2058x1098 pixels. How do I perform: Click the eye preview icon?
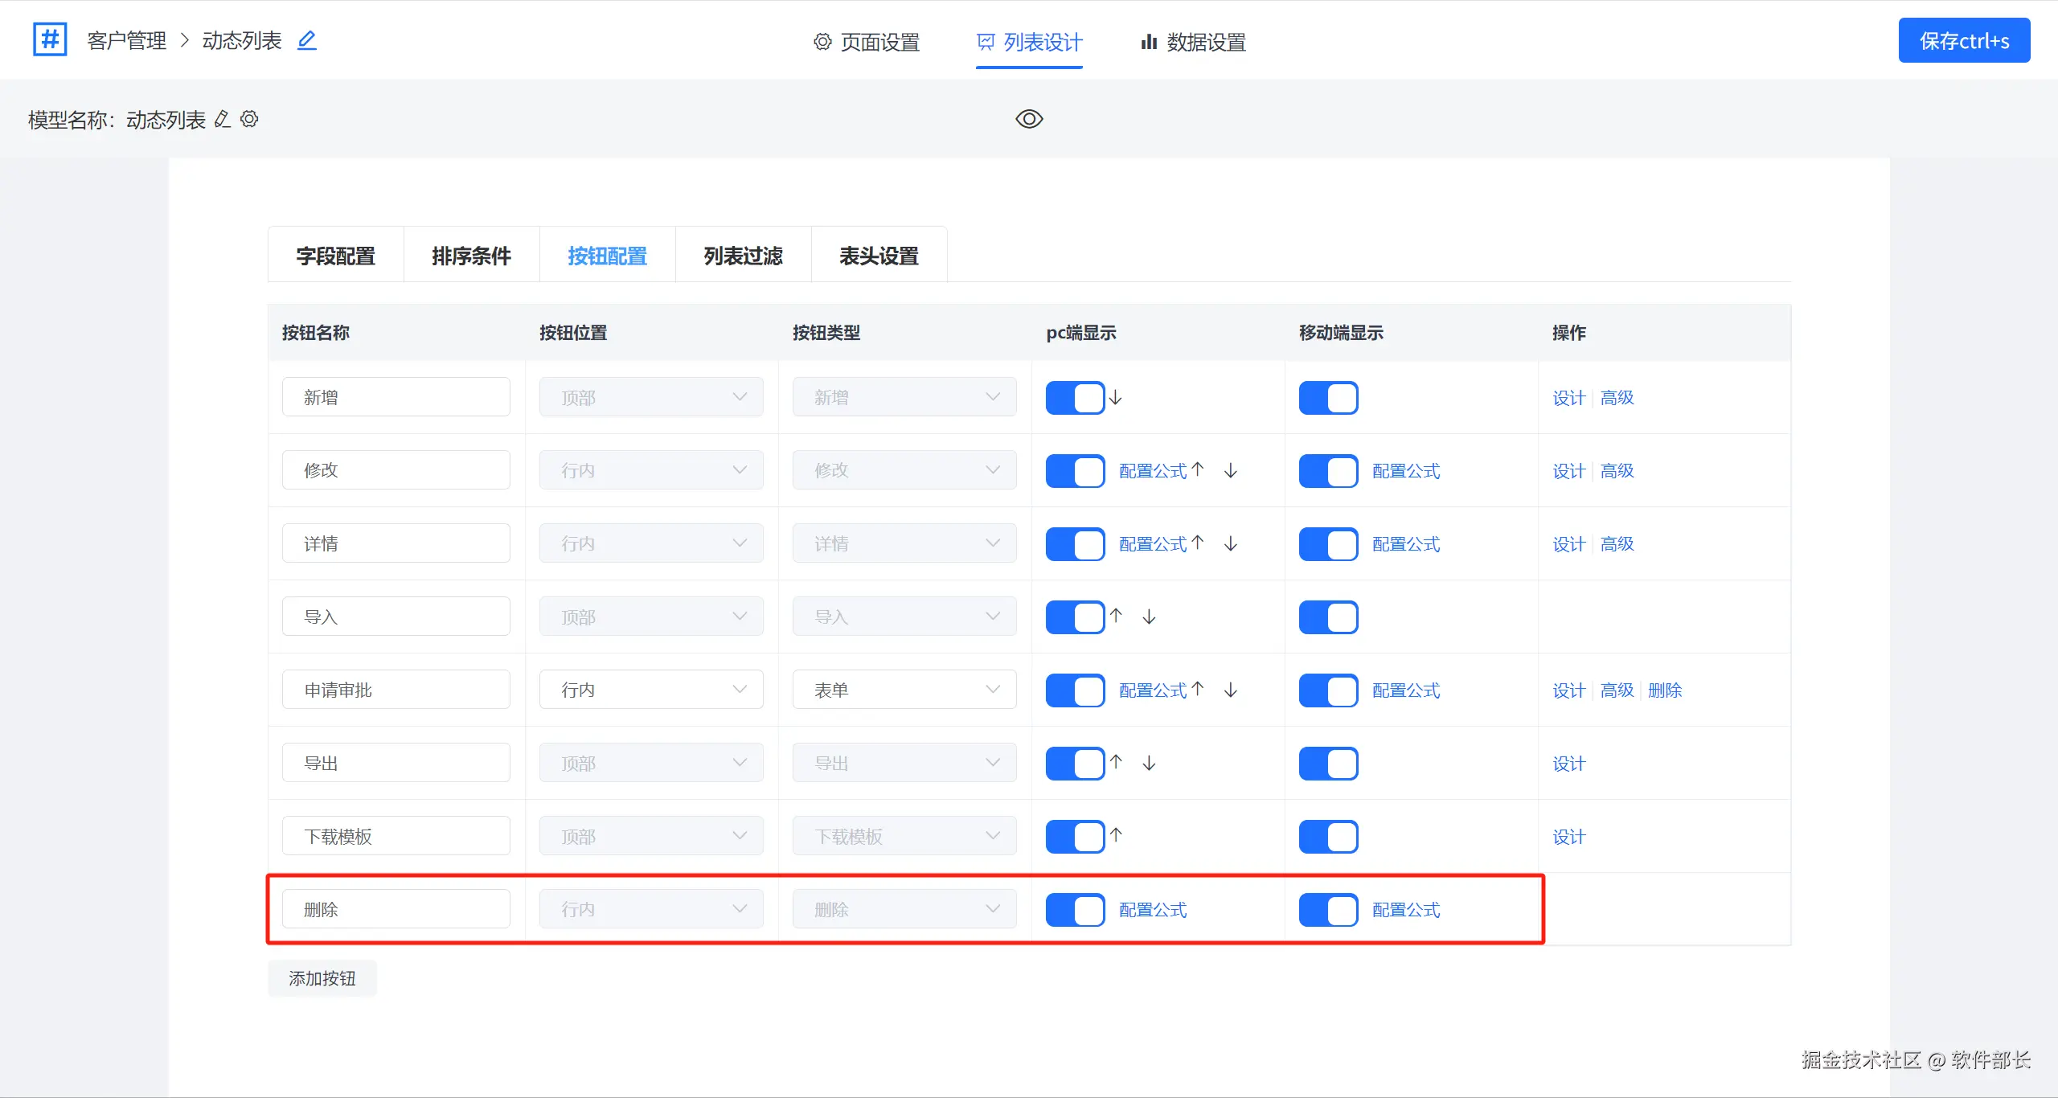coord(1029,119)
